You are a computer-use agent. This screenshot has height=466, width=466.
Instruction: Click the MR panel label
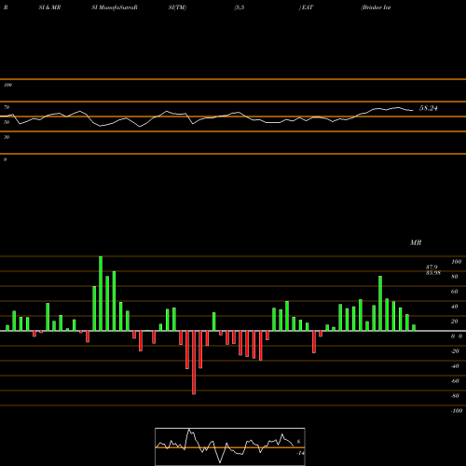(416, 242)
